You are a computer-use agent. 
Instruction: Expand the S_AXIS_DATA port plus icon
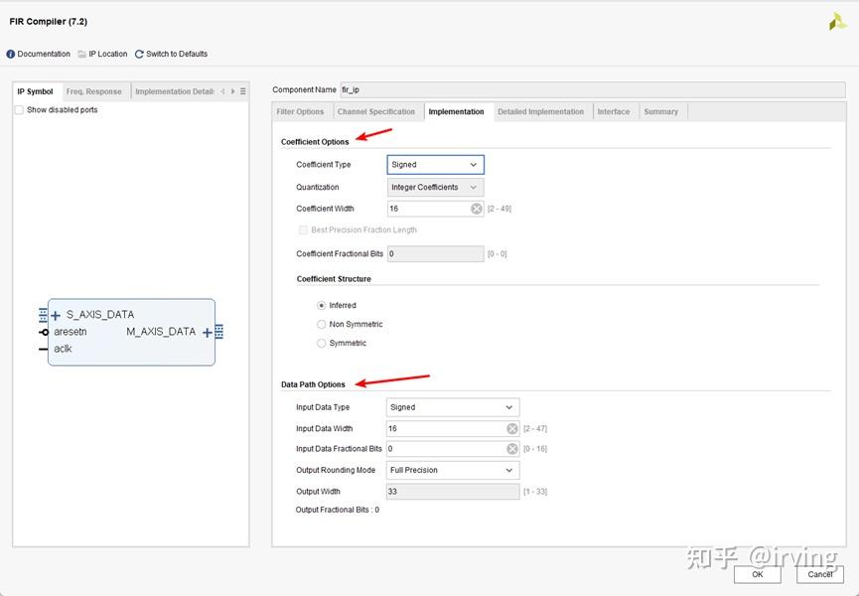coord(56,316)
